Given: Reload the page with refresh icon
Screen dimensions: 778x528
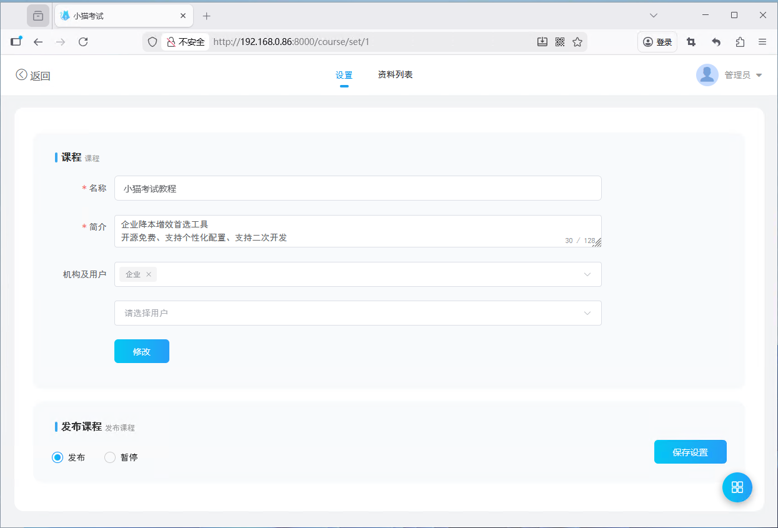Looking at the screenshot, I should point(83,42).
